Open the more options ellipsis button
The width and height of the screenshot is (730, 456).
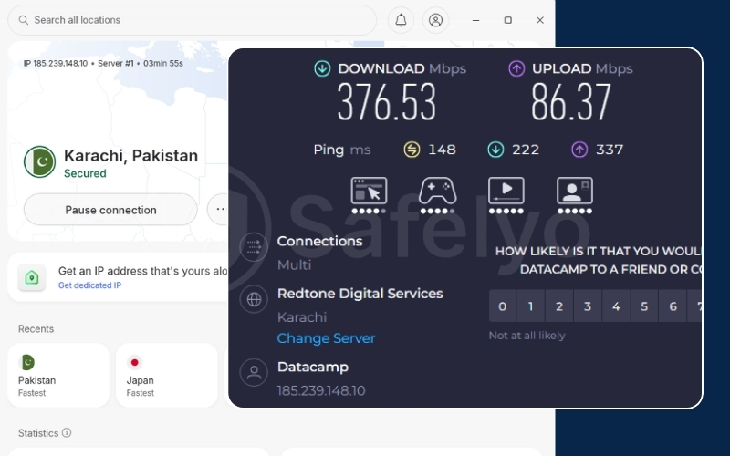(218, 210)
